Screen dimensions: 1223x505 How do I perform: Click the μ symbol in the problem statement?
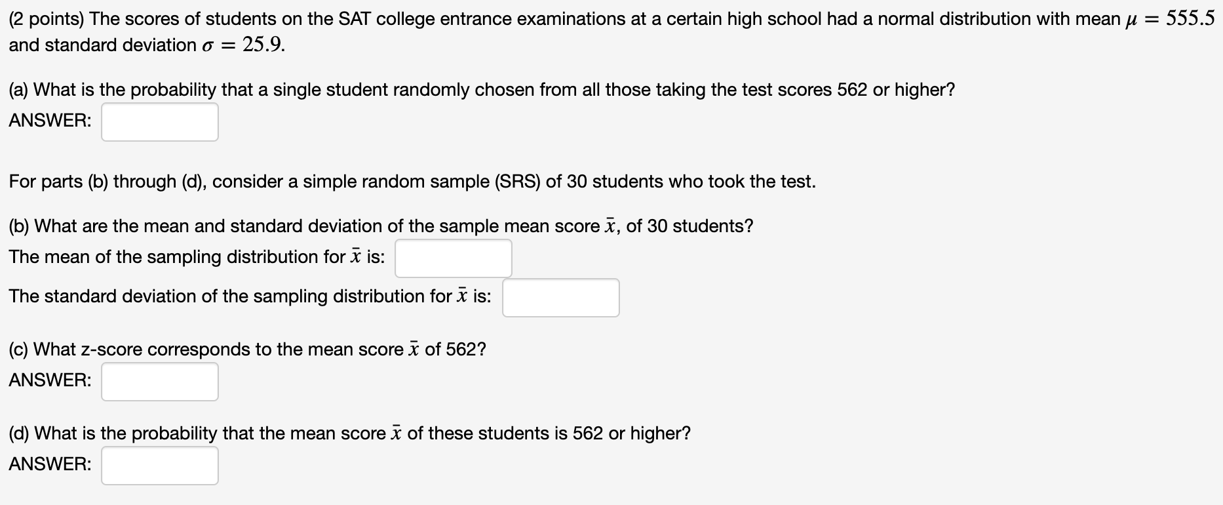[1129, 20]
